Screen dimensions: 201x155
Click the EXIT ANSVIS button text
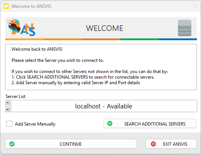pos(175,144)
